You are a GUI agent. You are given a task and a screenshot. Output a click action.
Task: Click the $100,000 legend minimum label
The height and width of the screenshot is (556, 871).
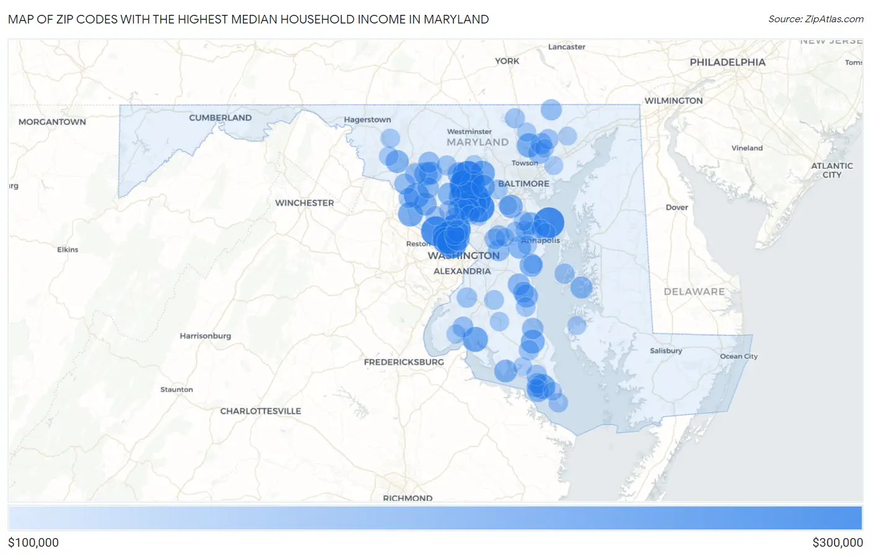(x=33, y=542)
